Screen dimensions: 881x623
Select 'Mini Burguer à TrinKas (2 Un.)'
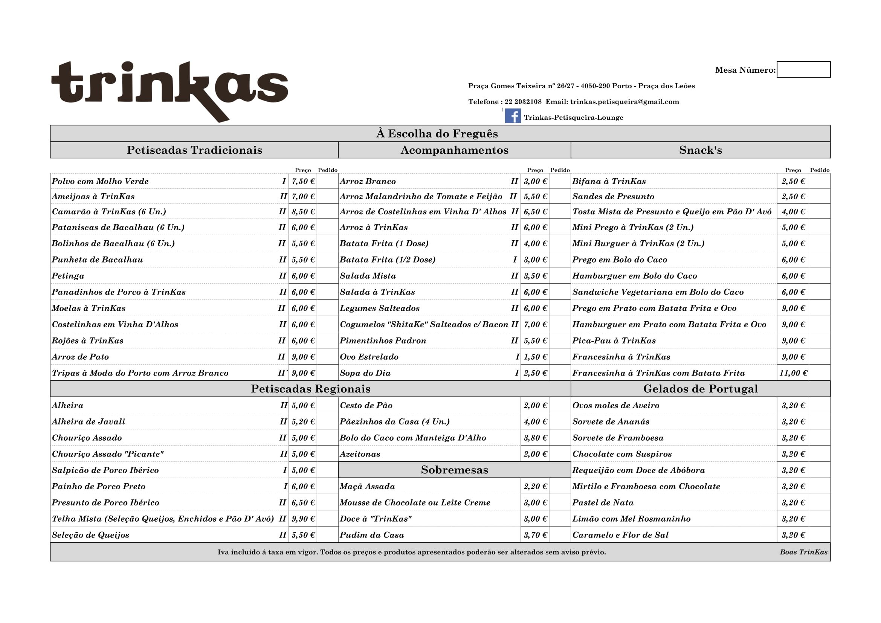point(638,244)
